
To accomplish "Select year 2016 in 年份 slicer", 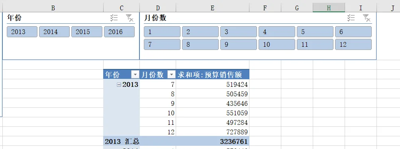I will 119,32.
